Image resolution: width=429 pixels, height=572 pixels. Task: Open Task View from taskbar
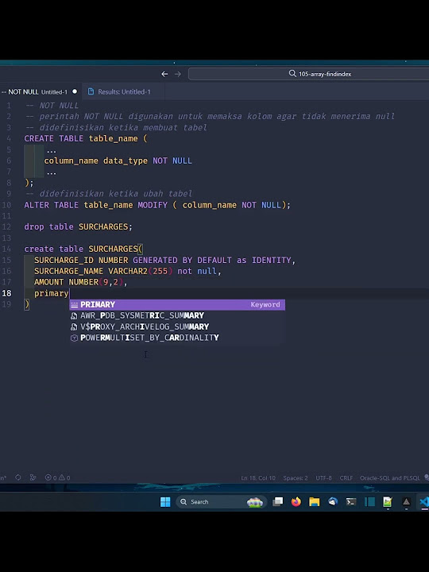[x=278, y=502]
